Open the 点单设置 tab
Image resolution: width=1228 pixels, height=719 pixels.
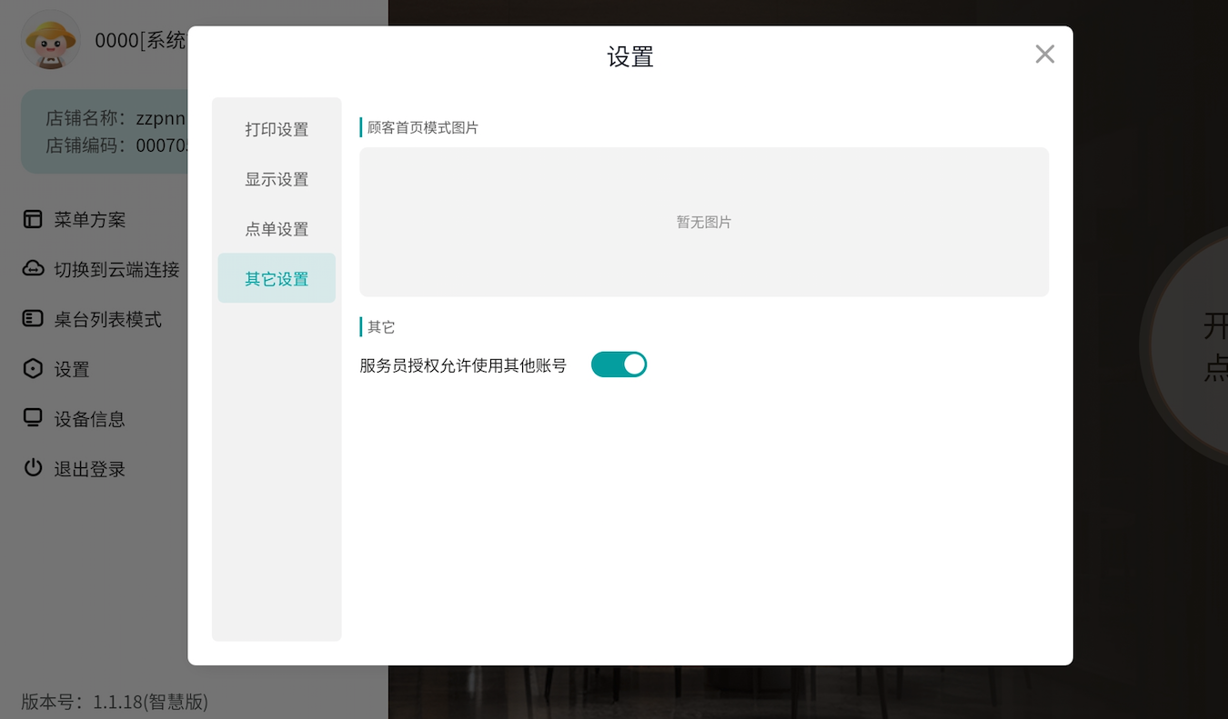click(277, 229)
